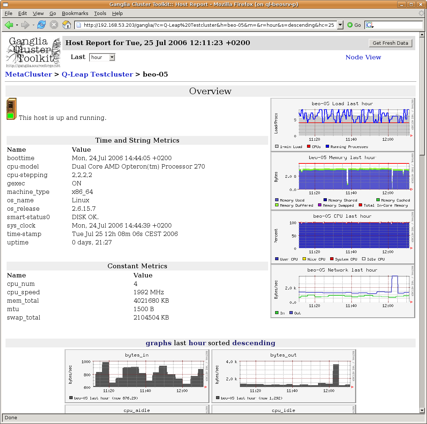The width and height of the screenshot is (427, 424).
Task: Open the Q-Leap Testcluster link
Action: (97, 74)
